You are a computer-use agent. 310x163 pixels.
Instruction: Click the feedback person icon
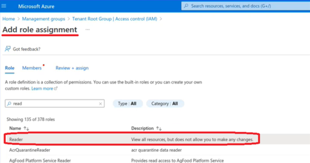pos(8,49)
